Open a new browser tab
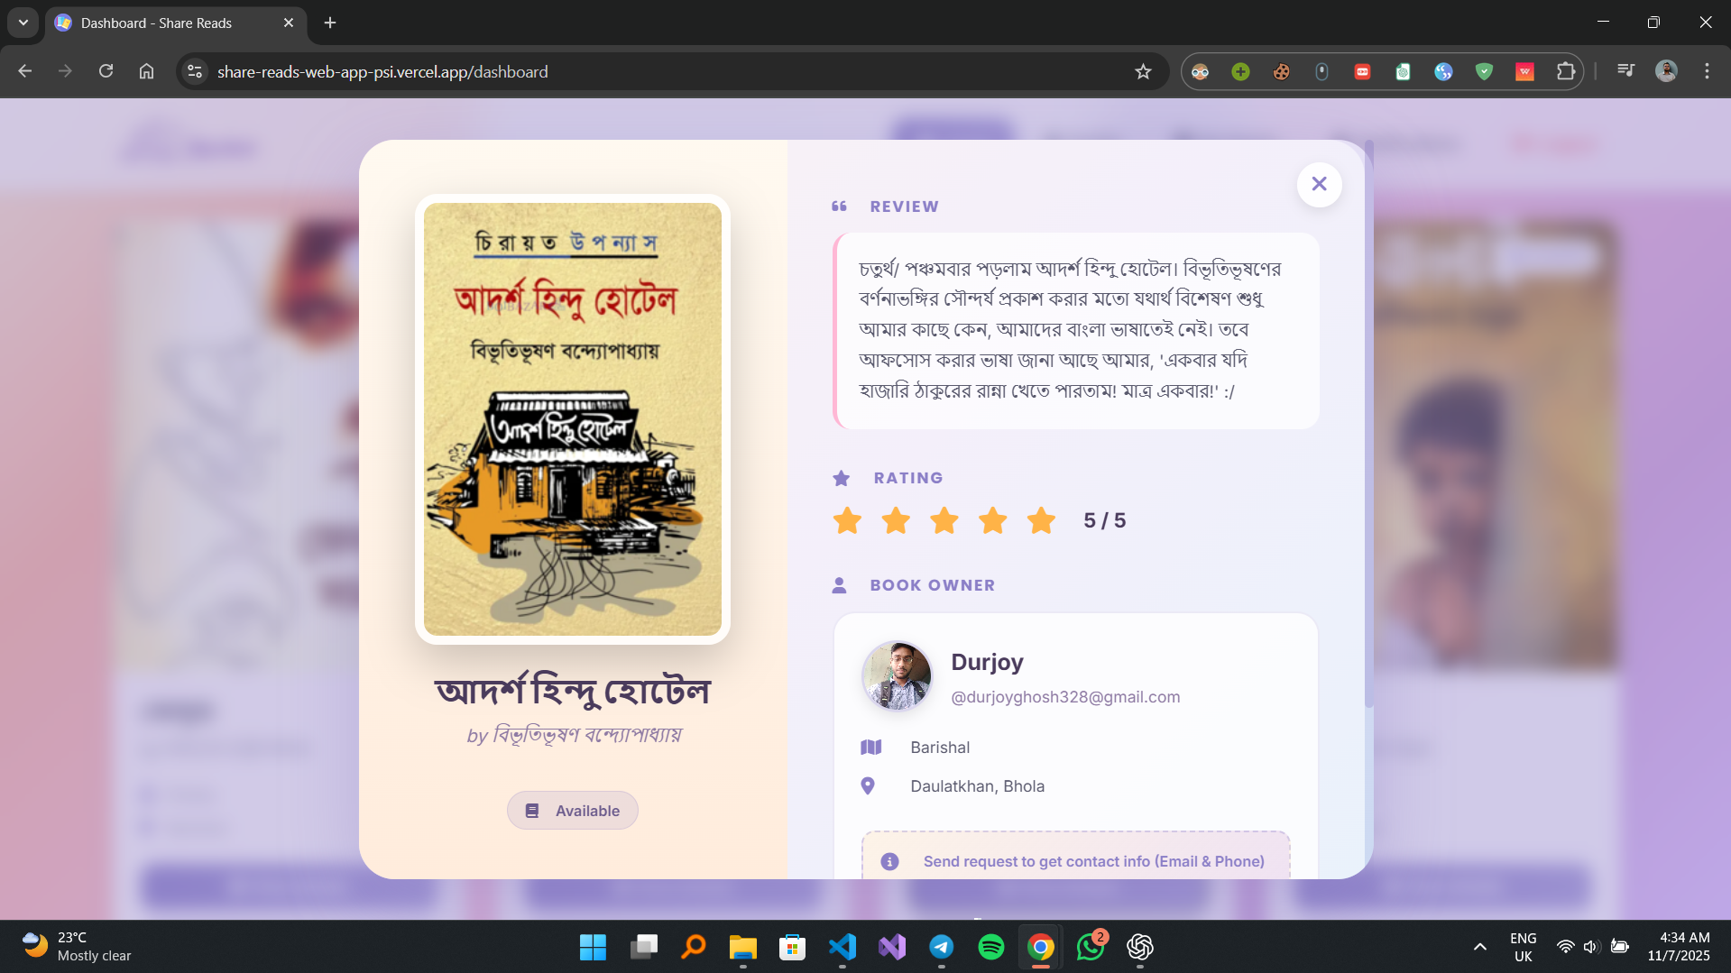 [329, 23]
